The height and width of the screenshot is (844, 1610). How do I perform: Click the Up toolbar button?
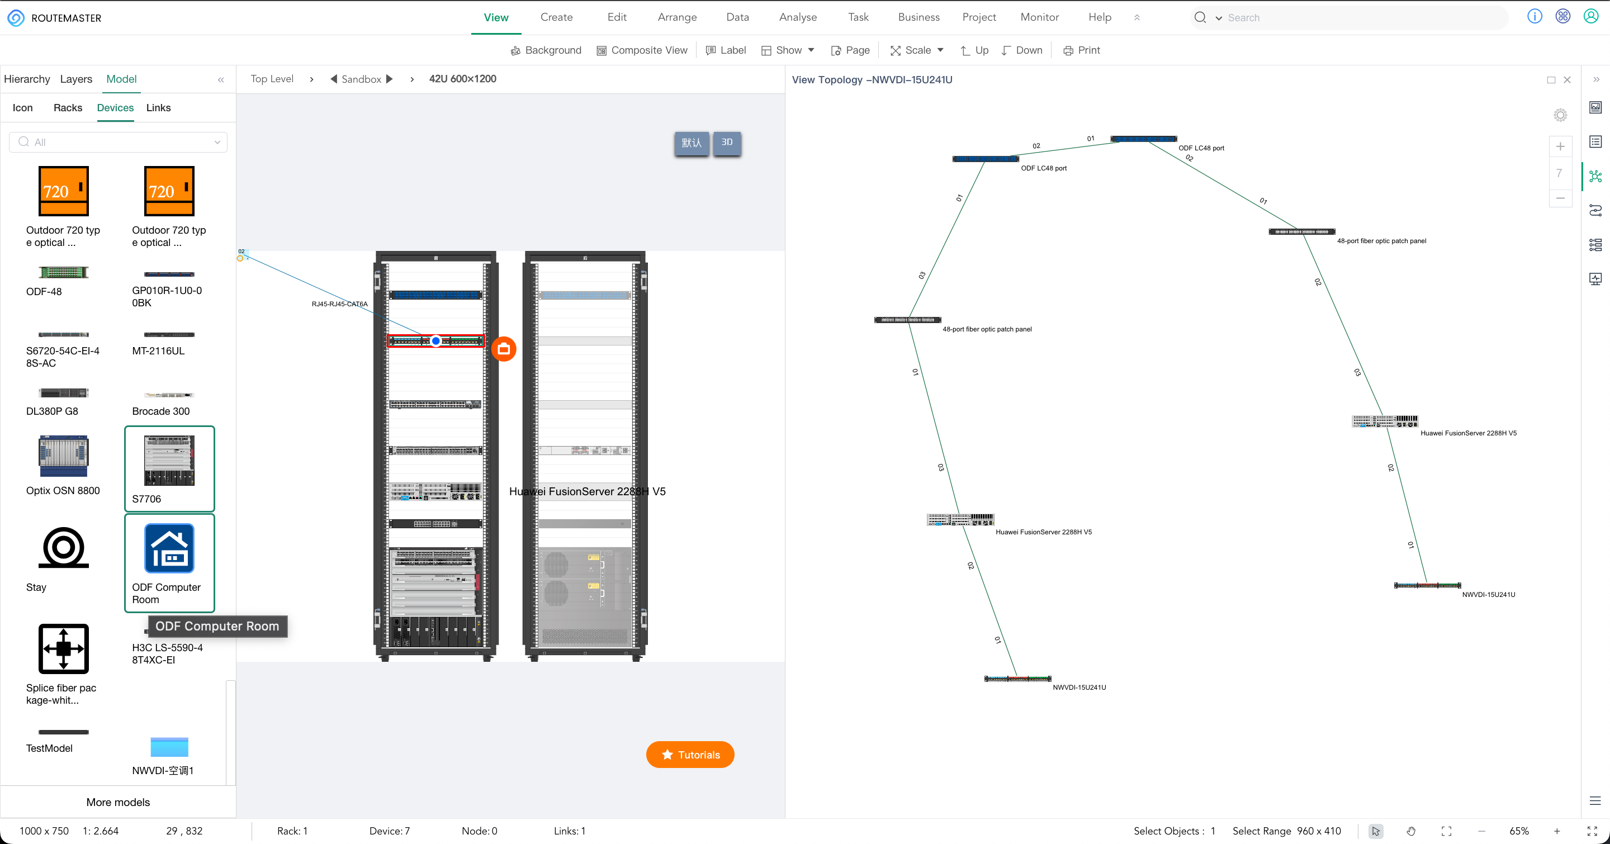pyautogui.click(x=974, y=50)
